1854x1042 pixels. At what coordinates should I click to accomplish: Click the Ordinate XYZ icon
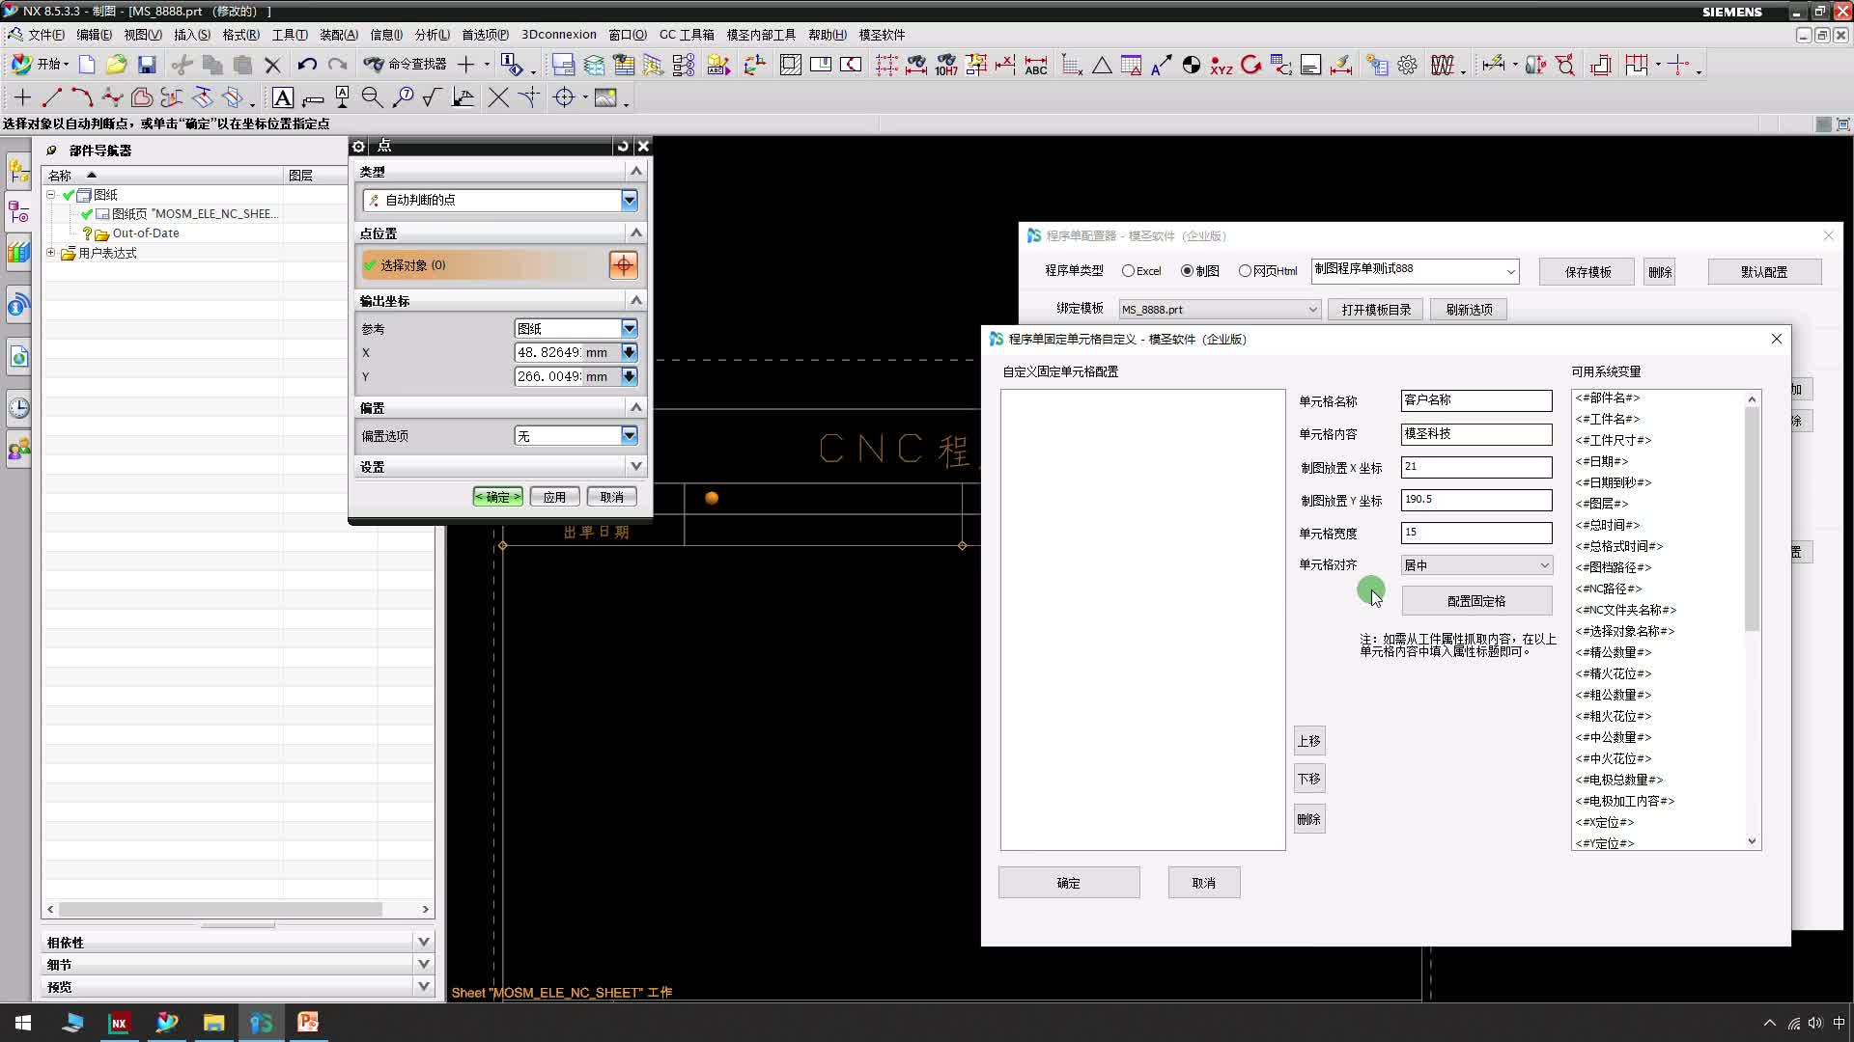(x=1222, y=65)
